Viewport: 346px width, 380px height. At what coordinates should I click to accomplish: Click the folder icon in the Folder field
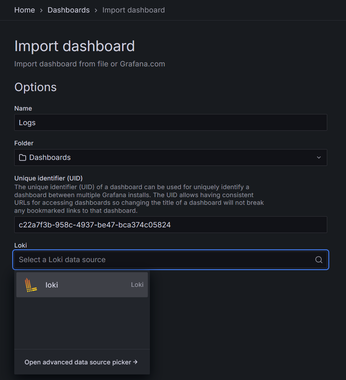(22, 157)
